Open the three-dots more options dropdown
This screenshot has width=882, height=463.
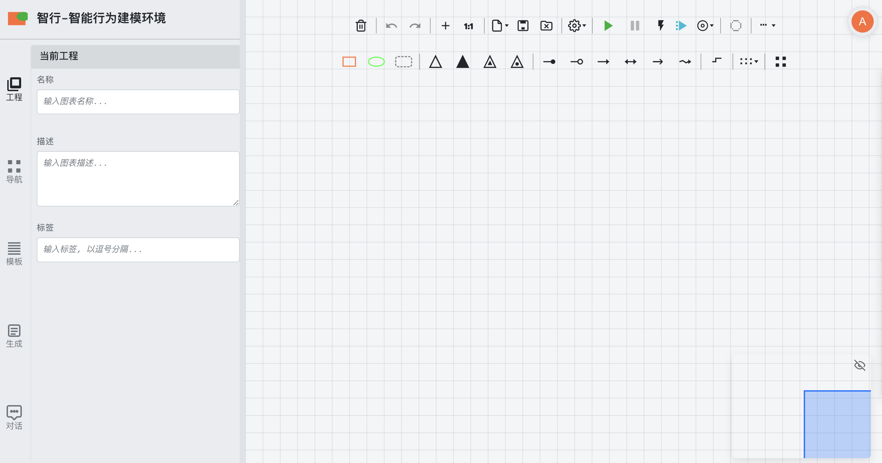tap(767, 25)
